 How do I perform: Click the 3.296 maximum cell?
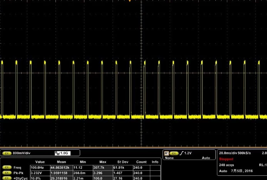pos(103,173)
